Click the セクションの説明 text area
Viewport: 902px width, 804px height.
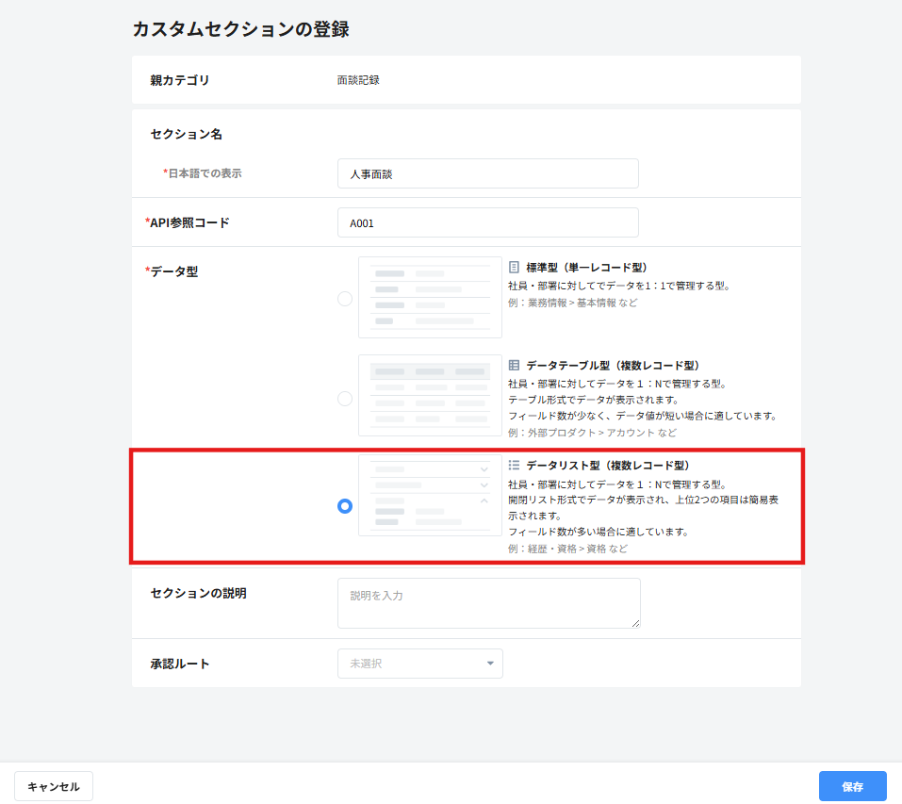pyautogui.click(x=489, y=603)
